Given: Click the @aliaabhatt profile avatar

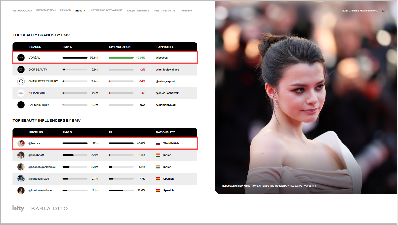Looking at the screenshot, I should (x=21, y=155).
